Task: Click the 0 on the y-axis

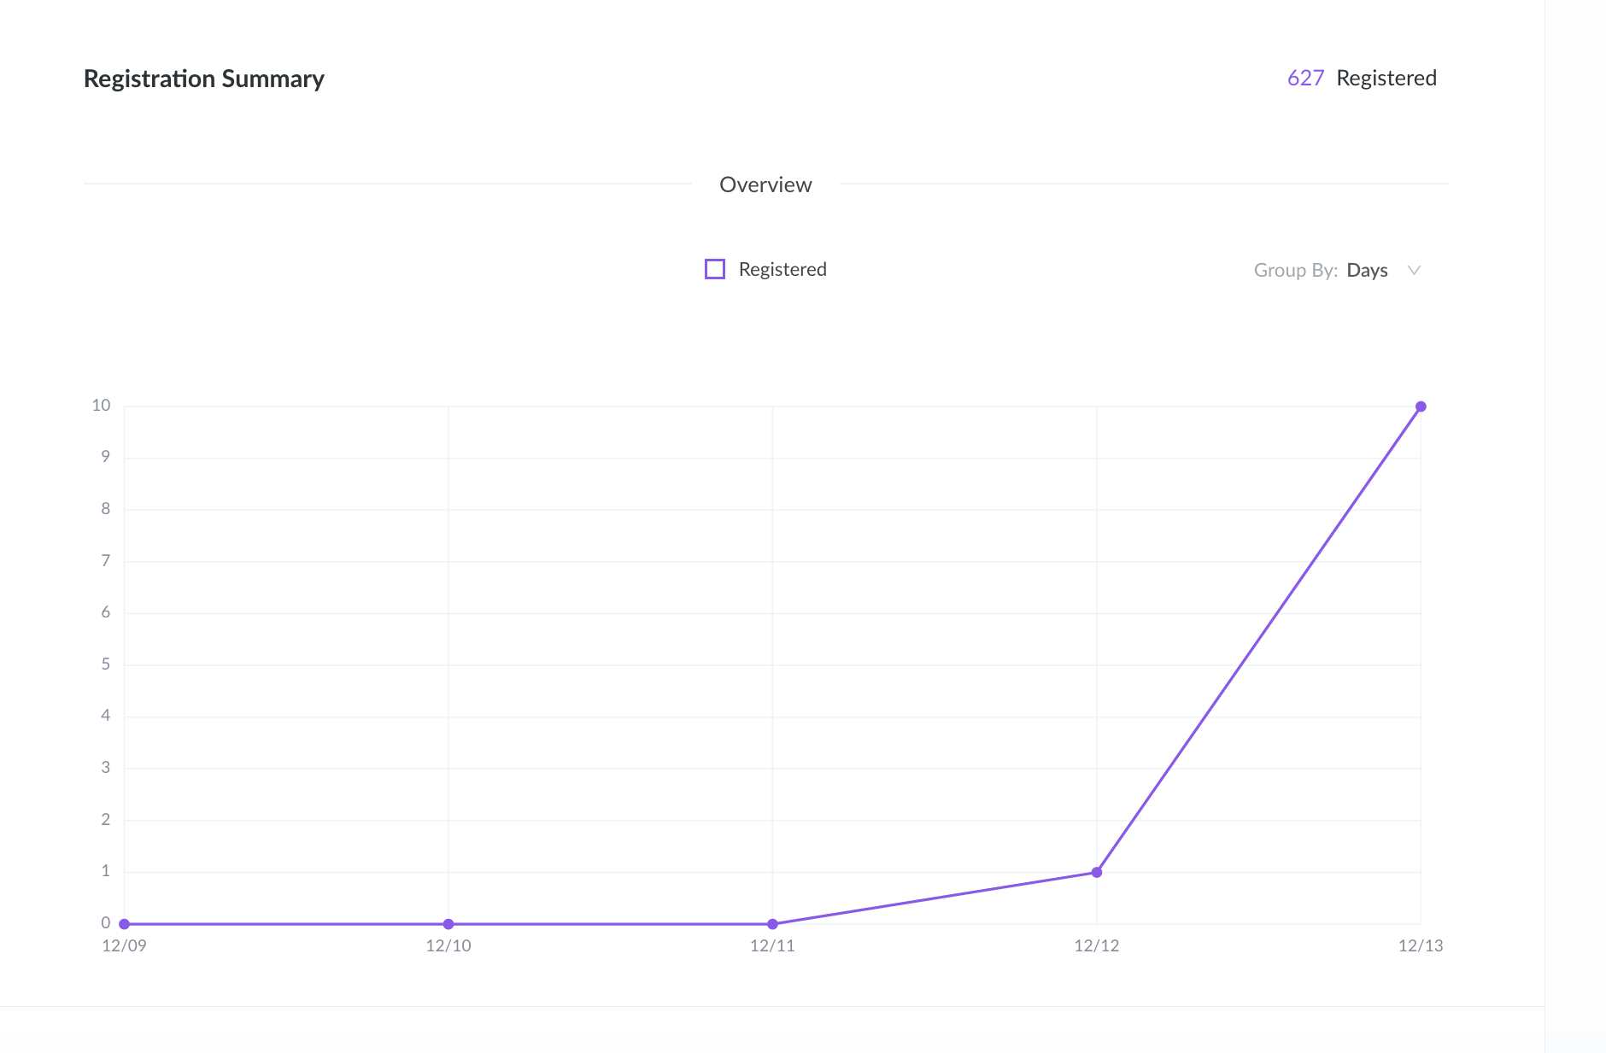Action: point(104,922)
